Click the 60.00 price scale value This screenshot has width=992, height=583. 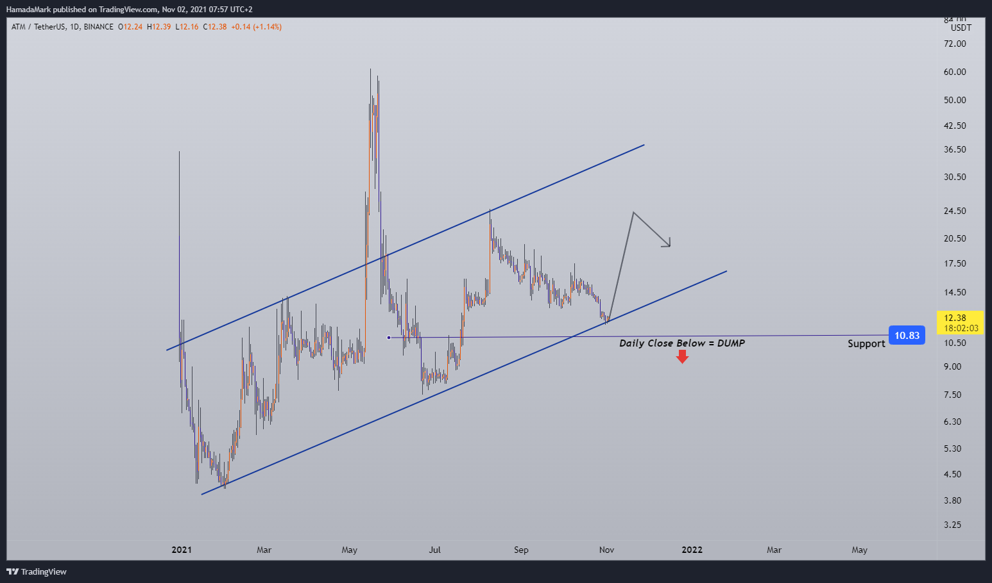[955, 72]
